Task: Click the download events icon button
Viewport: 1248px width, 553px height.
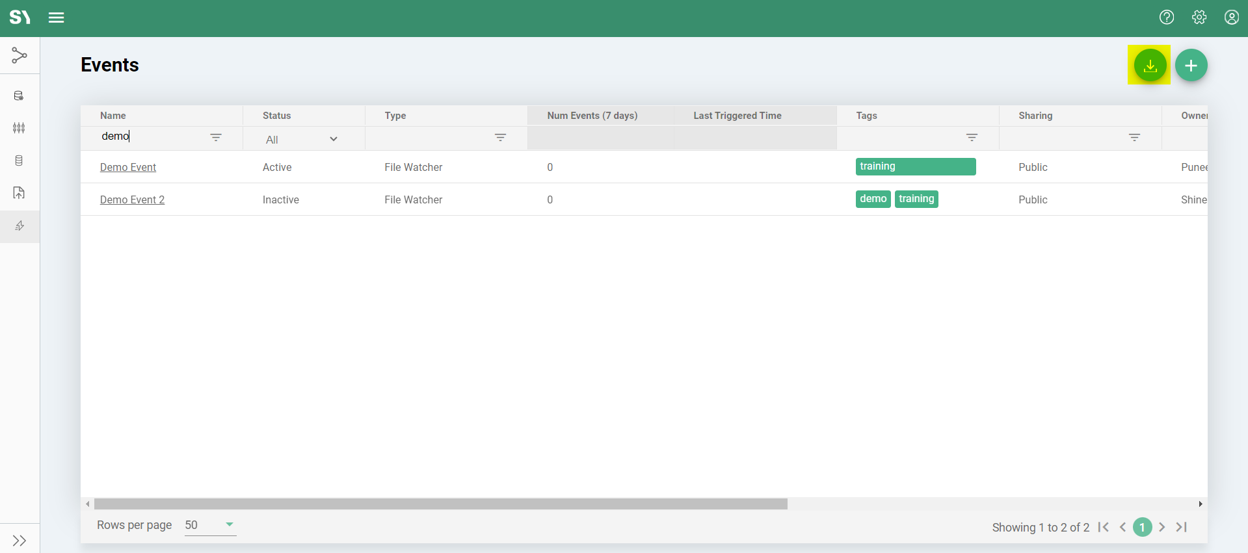Action: click(1149, 66)
